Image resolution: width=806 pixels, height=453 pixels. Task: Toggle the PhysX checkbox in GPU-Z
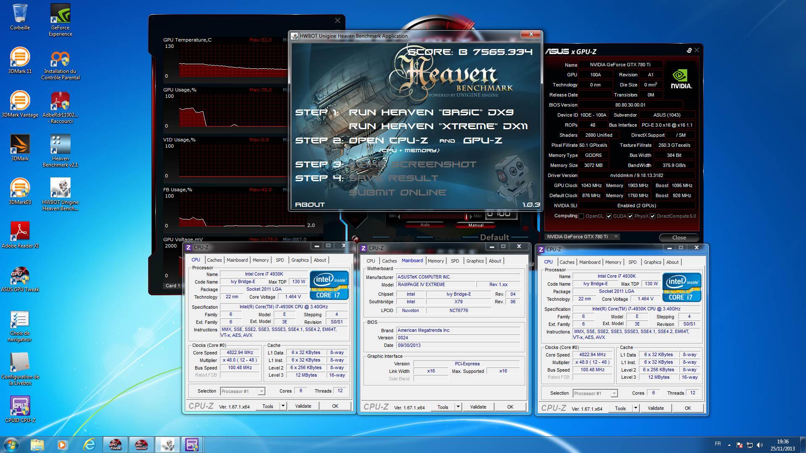tap(630, 216)
